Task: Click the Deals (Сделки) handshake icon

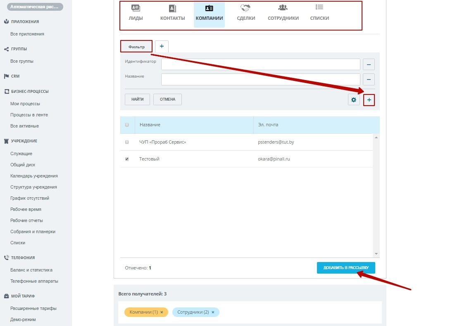Action: (x=245, y=8)
